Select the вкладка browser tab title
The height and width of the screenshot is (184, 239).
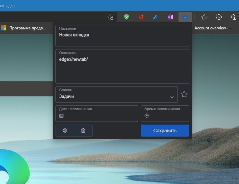tap(7, 6)
